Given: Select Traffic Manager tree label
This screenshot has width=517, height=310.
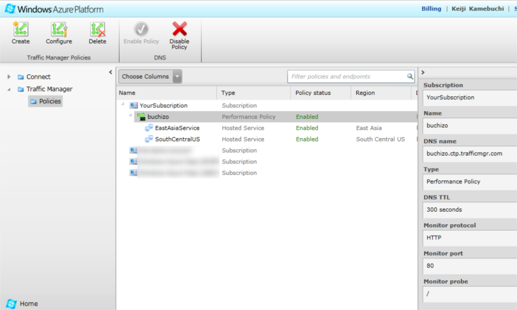Looking at the screenshot, I should tap(50, 89).
